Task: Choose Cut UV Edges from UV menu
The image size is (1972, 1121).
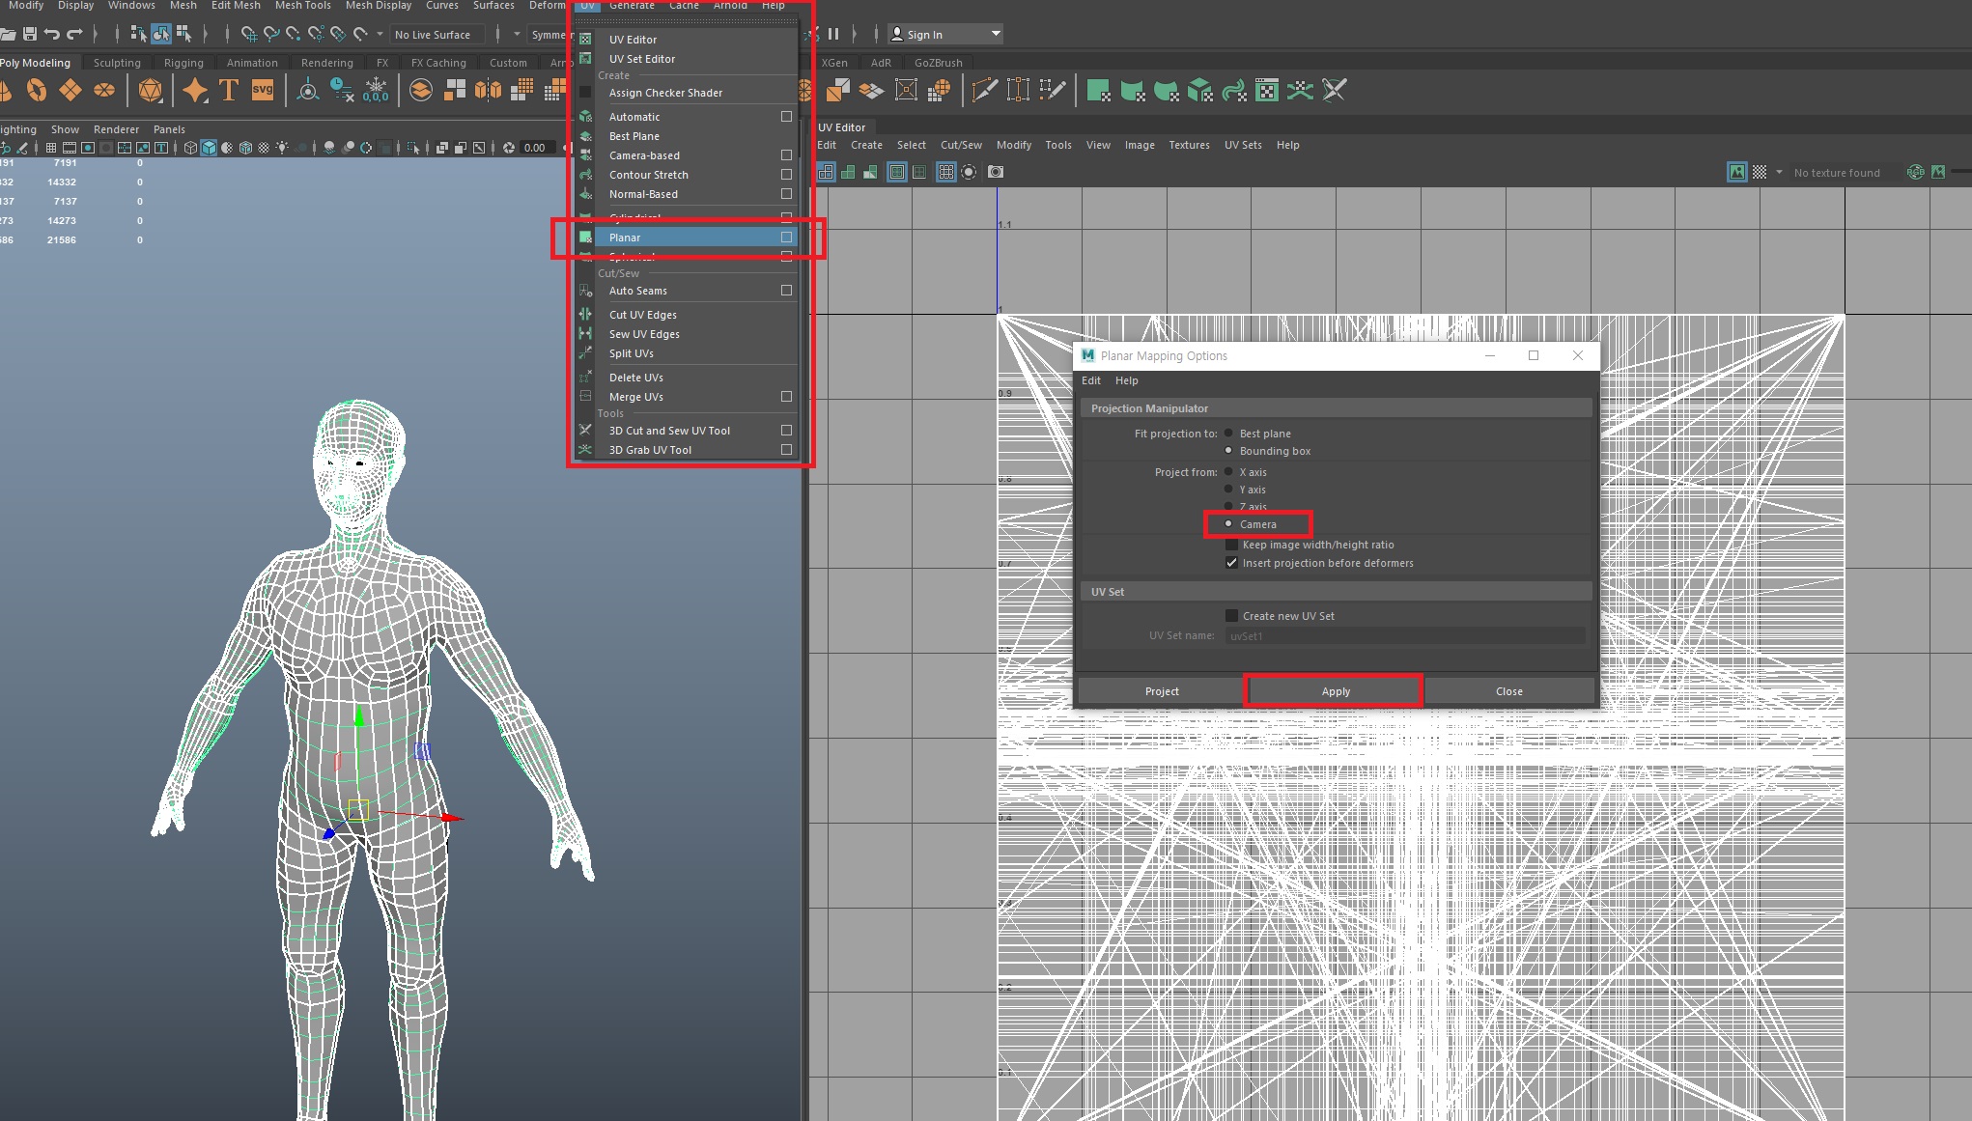Action: pos(642,315)
